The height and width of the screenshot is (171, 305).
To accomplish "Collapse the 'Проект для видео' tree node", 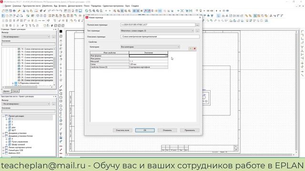I will [3, 116].
